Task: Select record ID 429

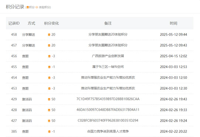Action: [14, 99]
